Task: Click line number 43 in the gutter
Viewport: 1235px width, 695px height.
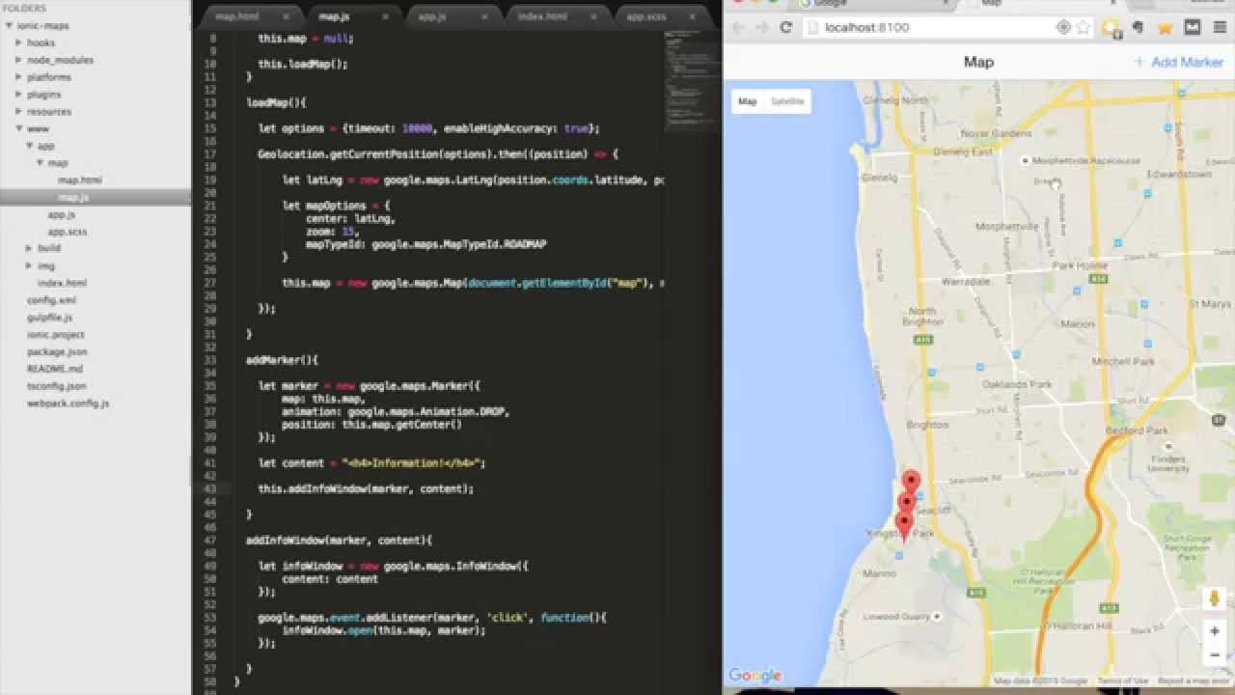Action: pyautogui.click(x=210, y=488)
